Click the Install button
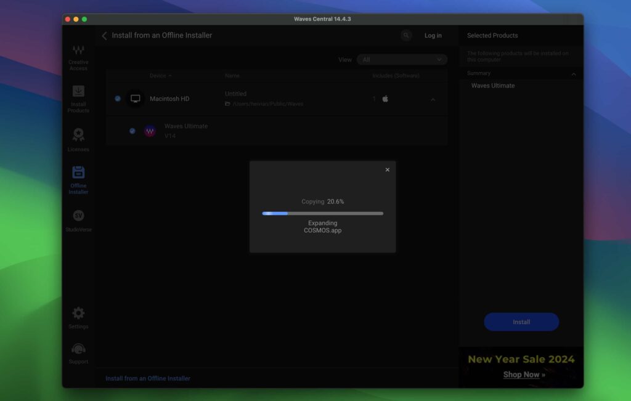 point(521,322)
